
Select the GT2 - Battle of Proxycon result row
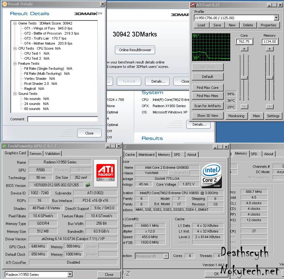pyautogui.click(x=52, y=33)
